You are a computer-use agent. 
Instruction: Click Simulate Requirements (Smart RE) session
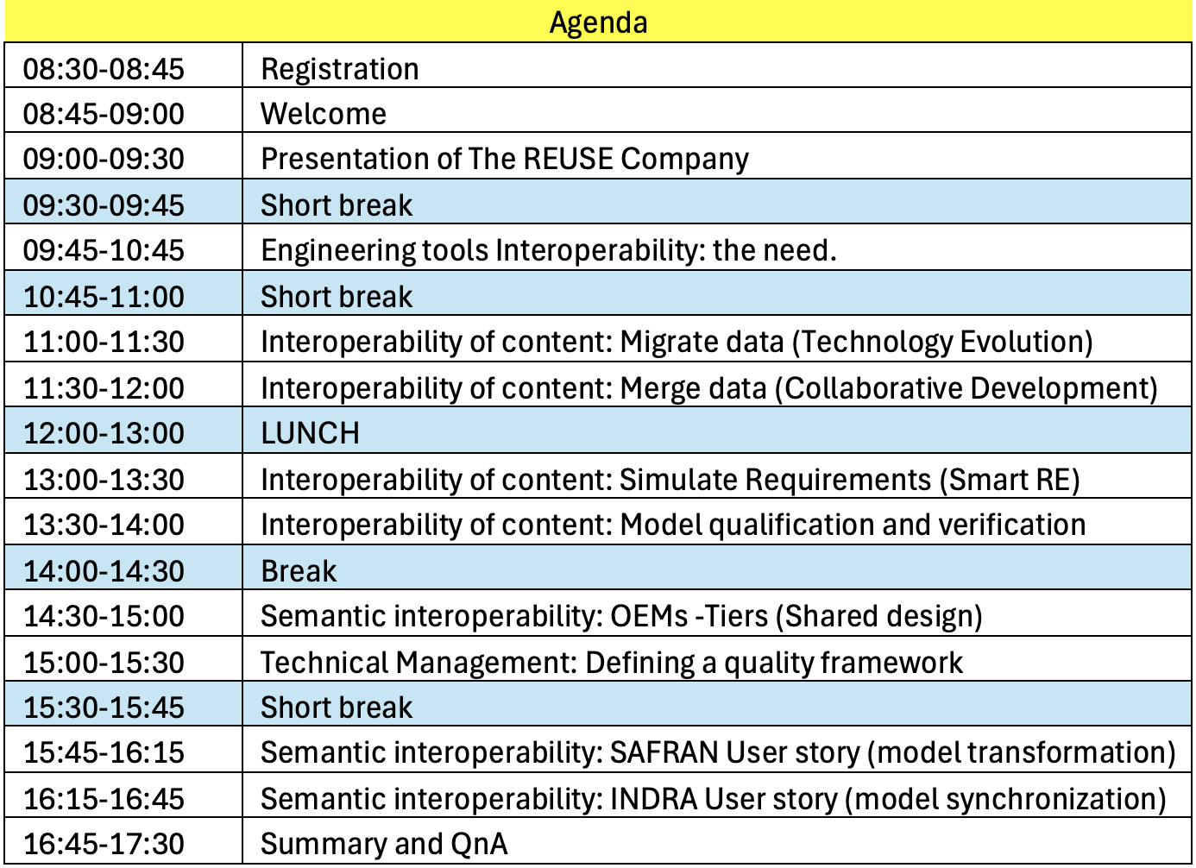click(x=670, y=480)
